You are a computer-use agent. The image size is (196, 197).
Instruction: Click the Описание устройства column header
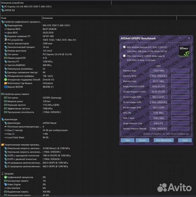[56, 3]
